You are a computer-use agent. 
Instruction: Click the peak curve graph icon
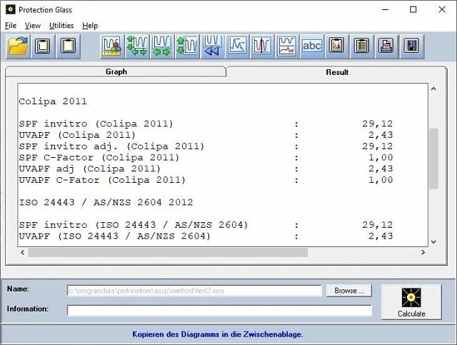(237, 46)
